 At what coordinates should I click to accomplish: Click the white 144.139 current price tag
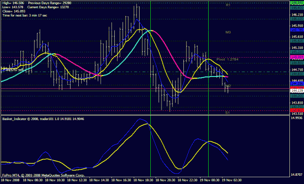pyautogui.click(x=297, y=91)
